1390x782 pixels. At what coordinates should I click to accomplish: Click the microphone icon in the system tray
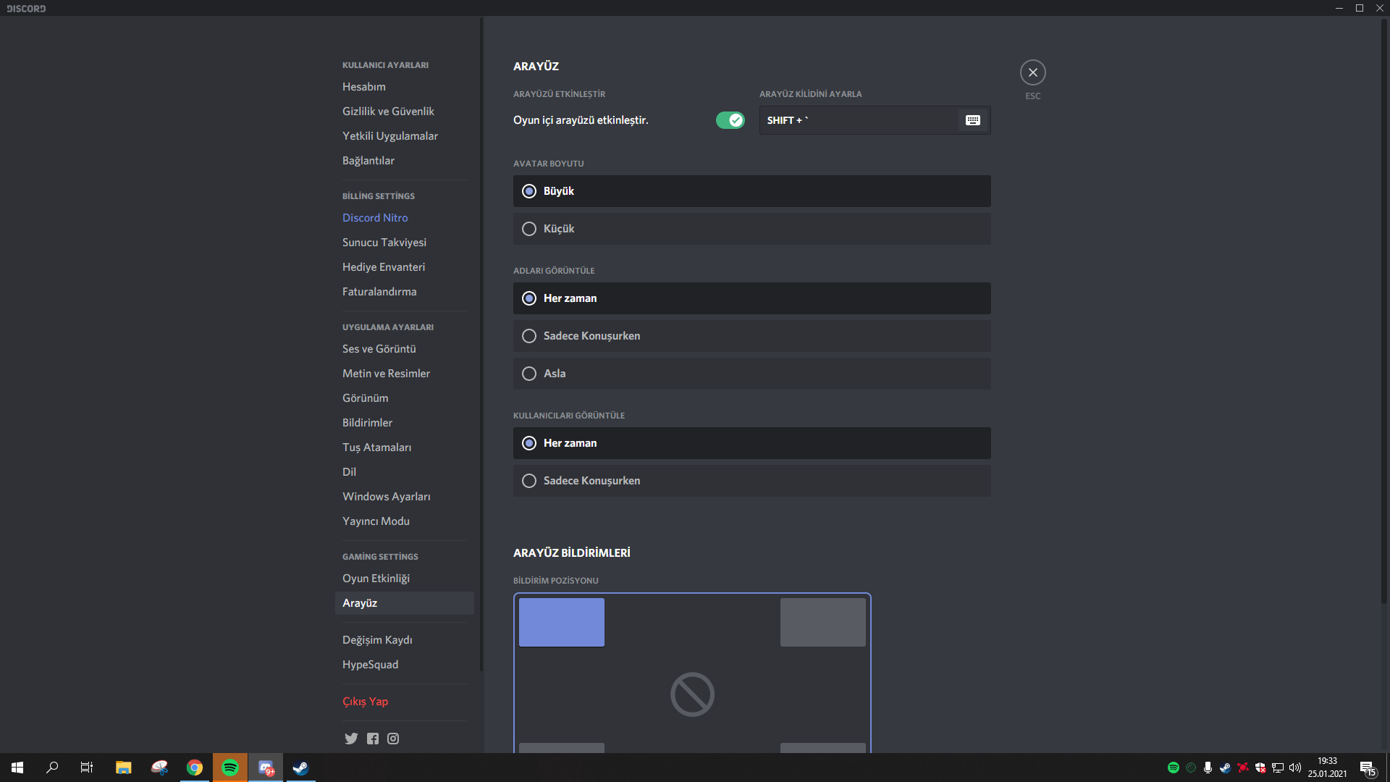click(1208, 768)
